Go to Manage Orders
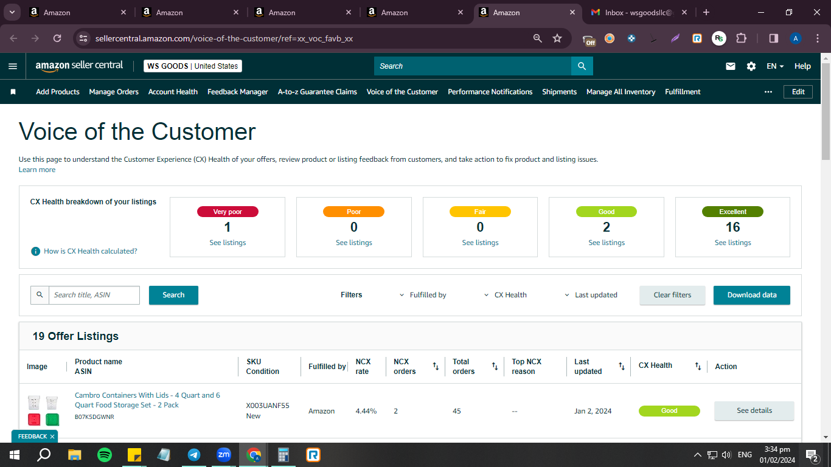 tap(114, 92)
